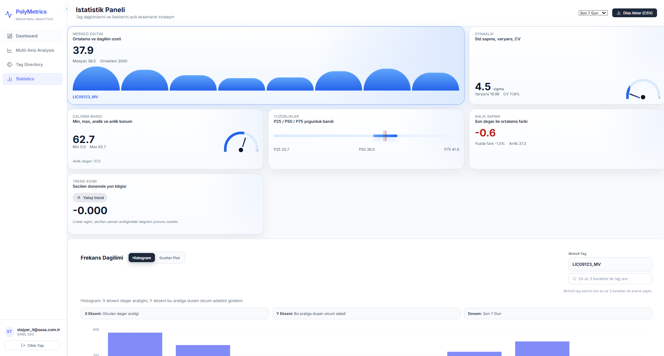Screen dimensions: 664x356
Task: Click the Birincil Tag LIC09123_MV field
Action: [x=610, y=264]
